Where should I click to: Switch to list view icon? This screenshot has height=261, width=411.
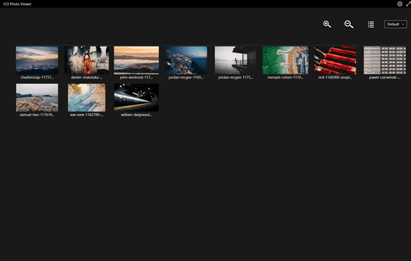[x=371, y=25]
